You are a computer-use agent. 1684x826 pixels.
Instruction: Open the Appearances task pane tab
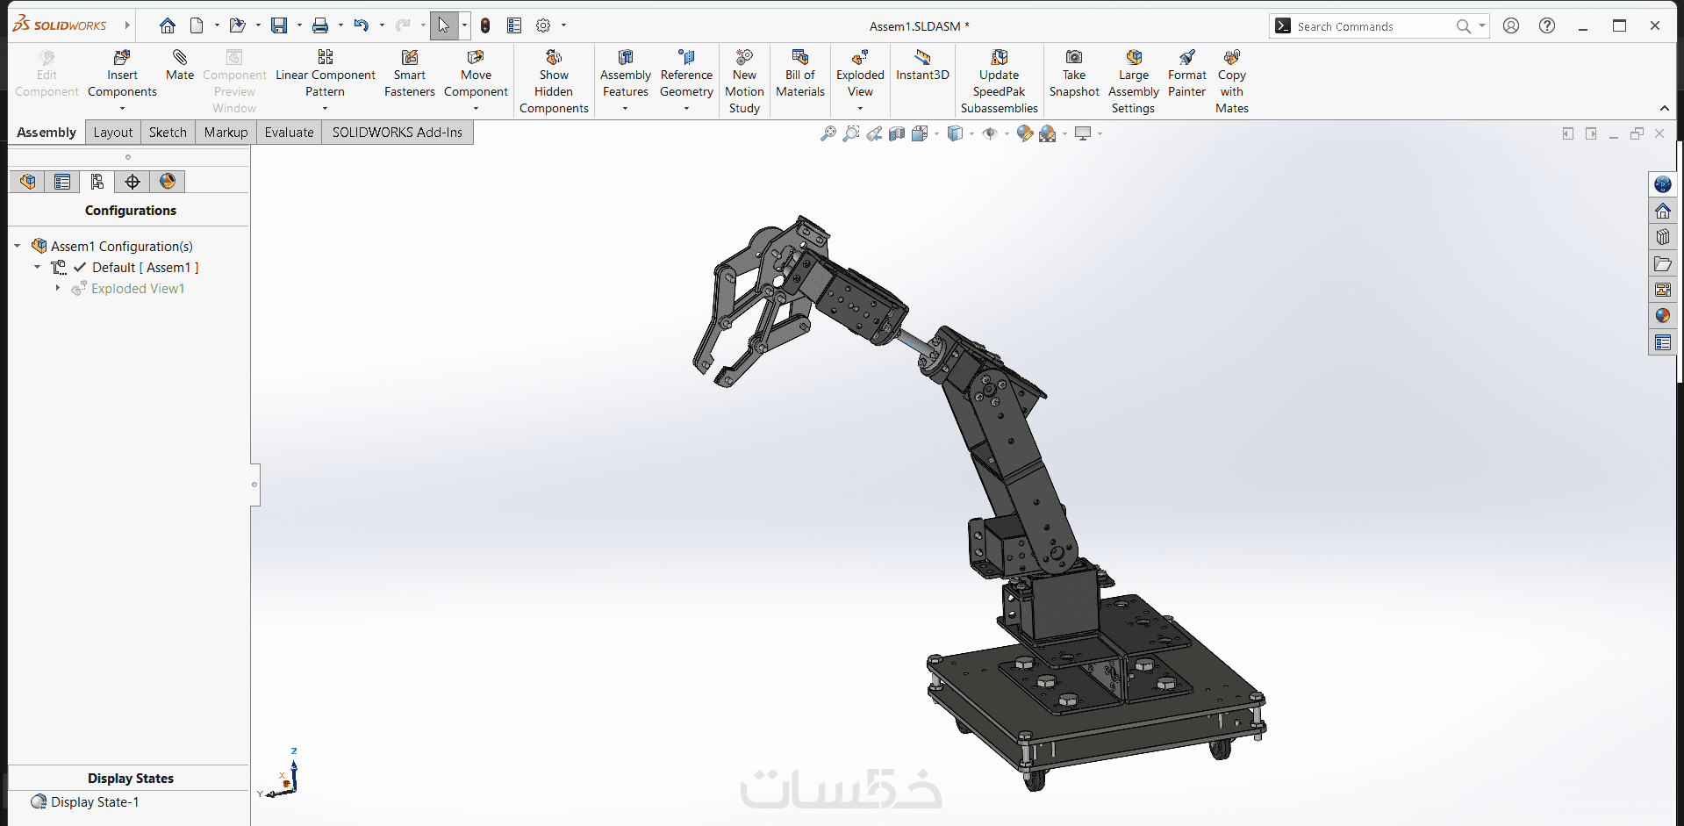pos(1663,316)
